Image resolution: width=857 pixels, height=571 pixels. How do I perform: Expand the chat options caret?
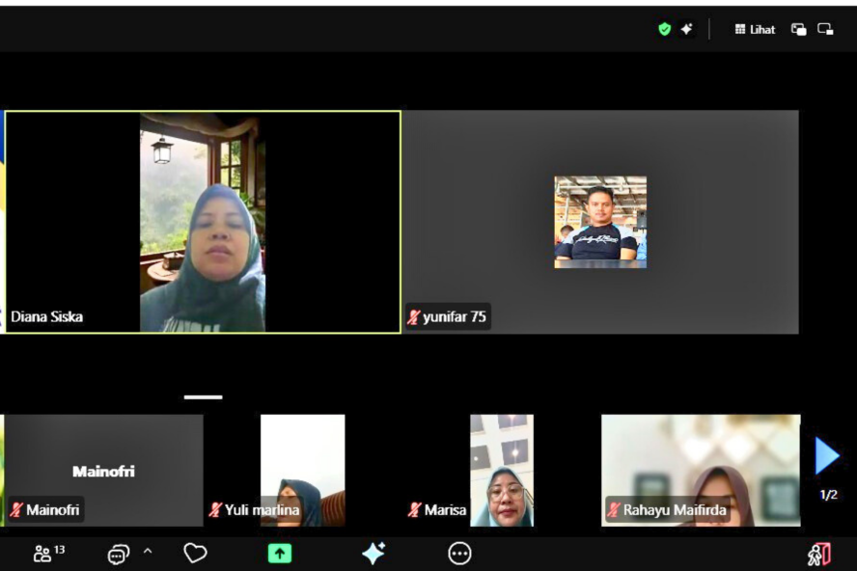point(148,552)
